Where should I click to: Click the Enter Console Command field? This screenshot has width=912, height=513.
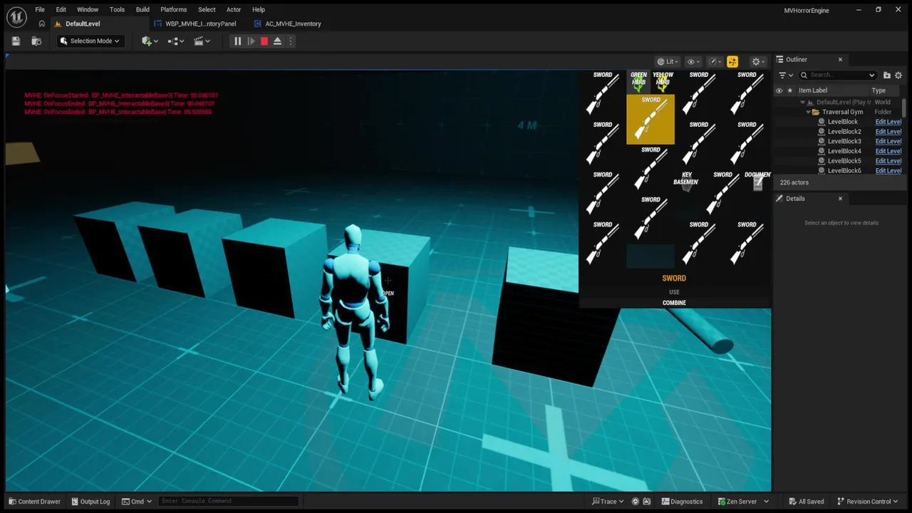pyautogui.click(x=228, y=501)
